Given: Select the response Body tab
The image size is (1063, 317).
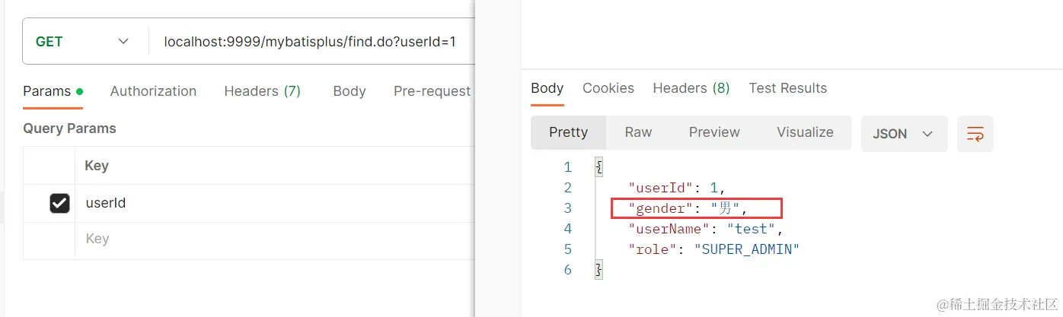Looking at the screenshot, I should click(x=547, y=88).
